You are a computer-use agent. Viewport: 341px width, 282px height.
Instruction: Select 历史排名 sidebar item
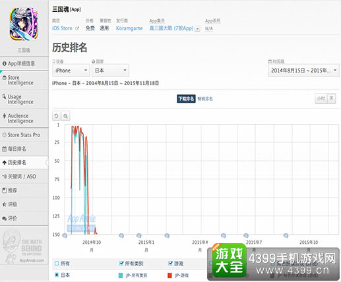coord(24,163)
